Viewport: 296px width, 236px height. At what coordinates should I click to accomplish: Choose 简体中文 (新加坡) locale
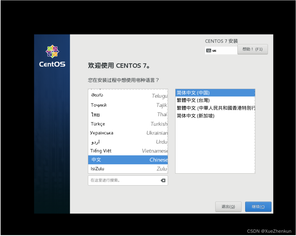pos(215,116)
